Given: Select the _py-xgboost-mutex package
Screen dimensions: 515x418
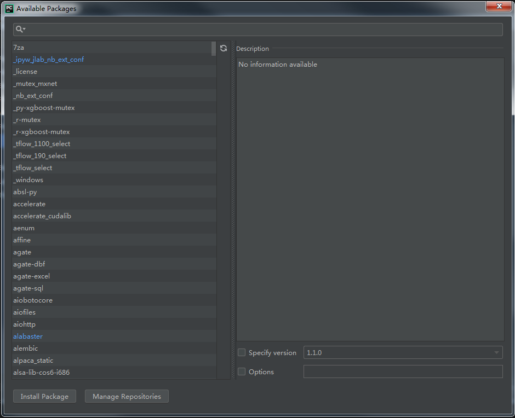Looking at the screenshot, I should pyautogui.click(x=114, y=108).
